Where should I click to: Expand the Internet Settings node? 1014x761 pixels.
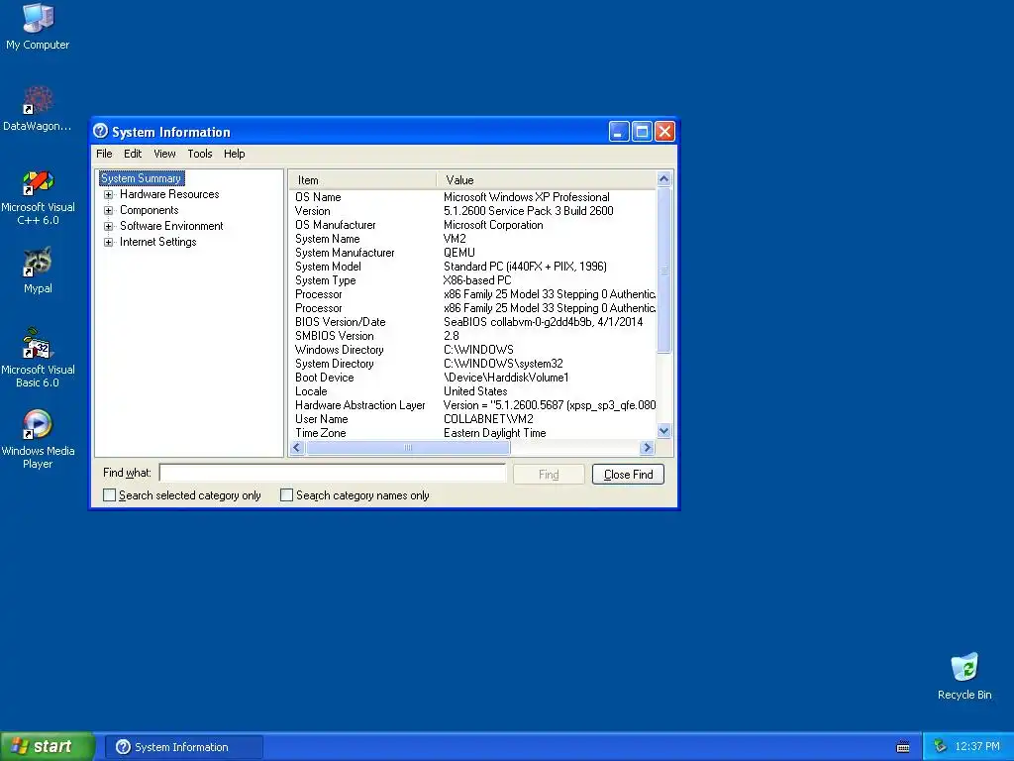108,242
